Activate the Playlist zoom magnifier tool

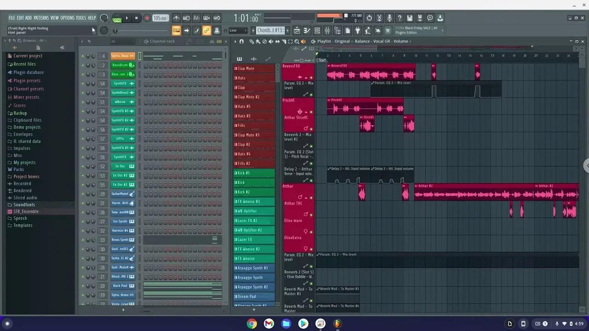click(296, 42)
